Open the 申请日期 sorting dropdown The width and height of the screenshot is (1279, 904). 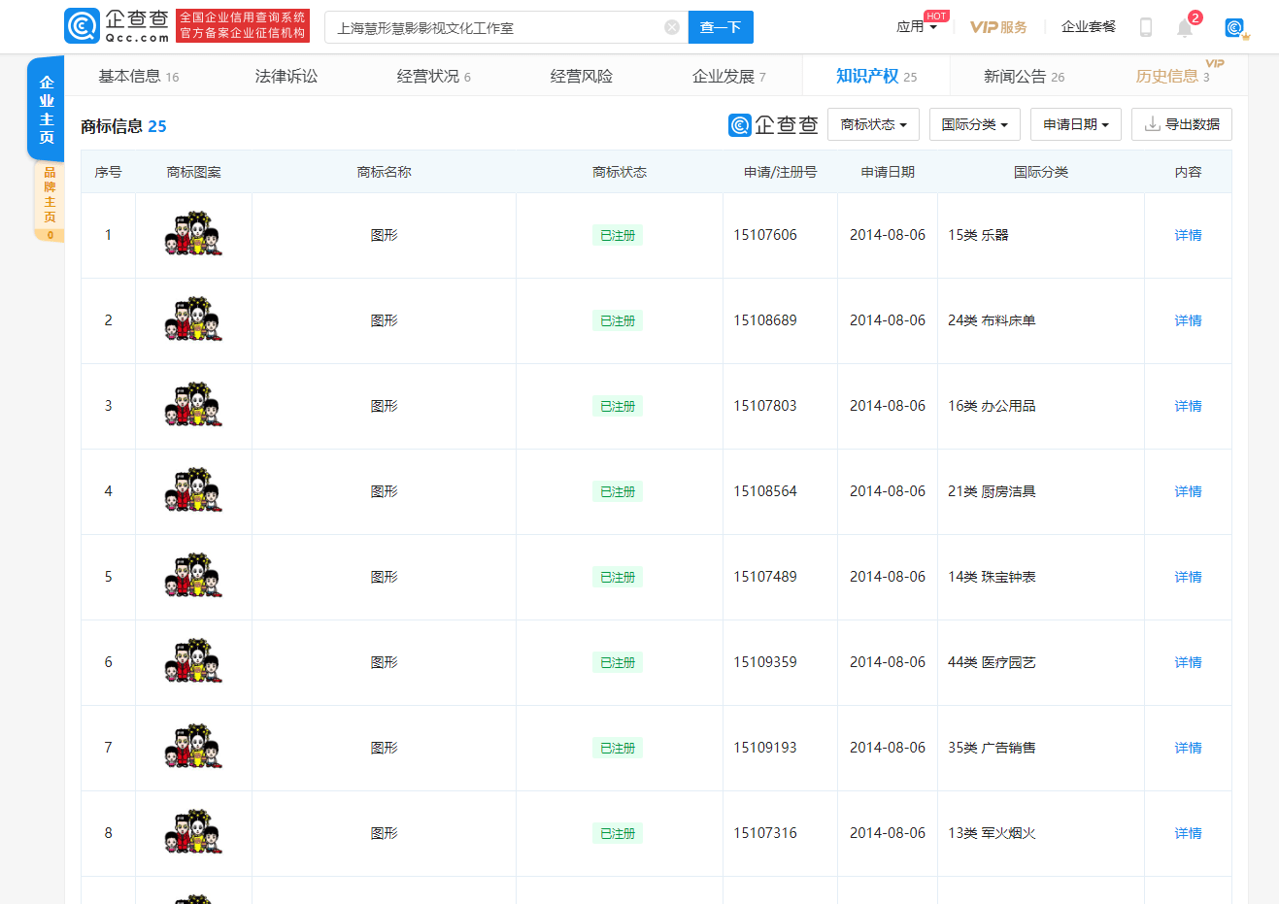(1075, 124)
